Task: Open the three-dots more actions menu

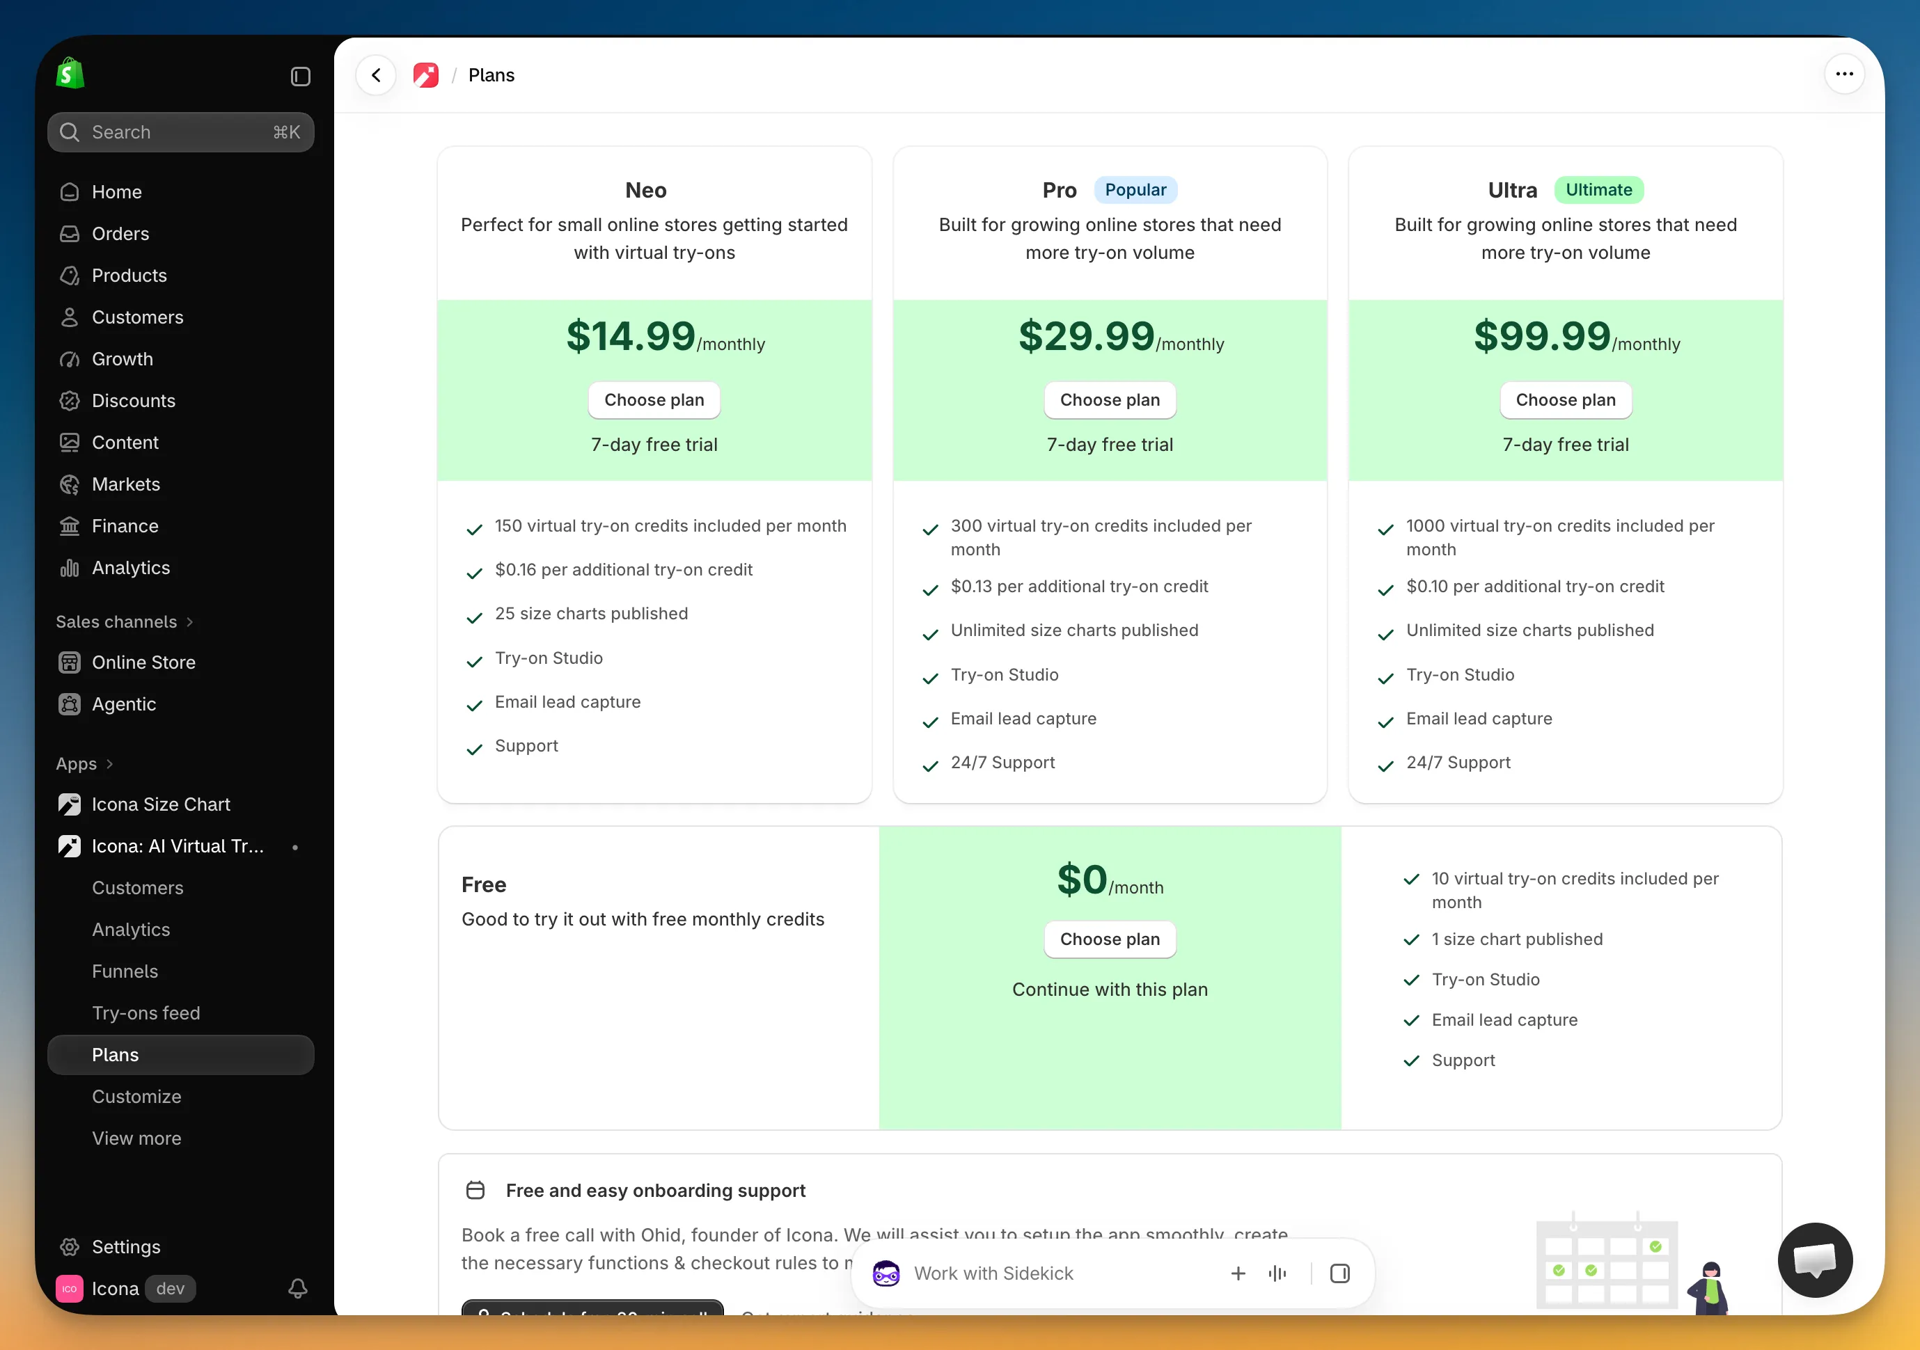Action: 1844,74
